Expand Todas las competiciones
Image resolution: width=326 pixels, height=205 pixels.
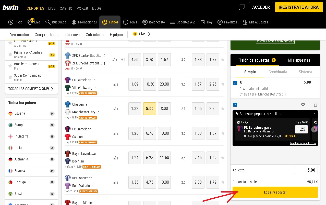click(x=31, y=89)
